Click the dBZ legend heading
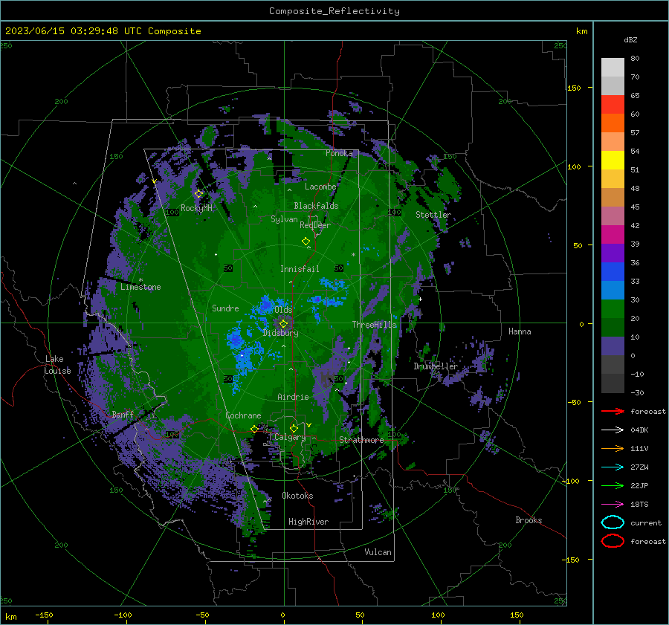 (630, 39)
